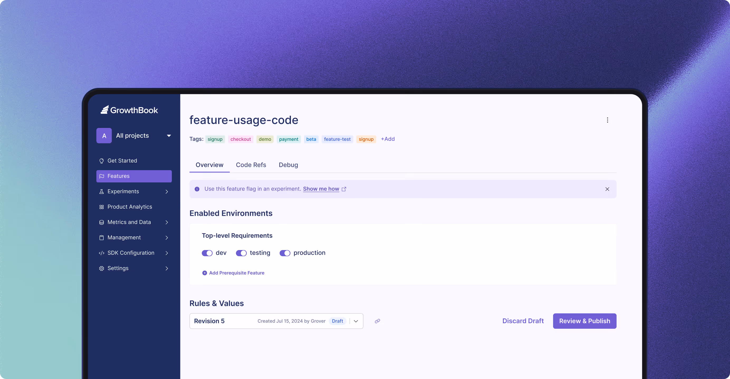730x379 pixels.
Task: Click the Metrics and Data database icon
Action: click(102, 222)
